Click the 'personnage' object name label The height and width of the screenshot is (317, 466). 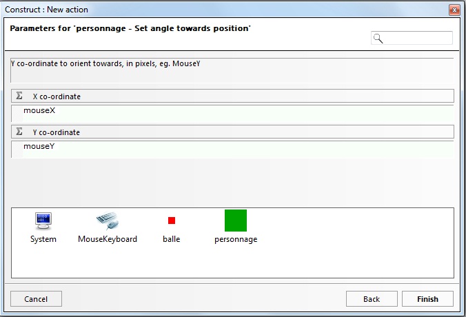coord(236,239)
